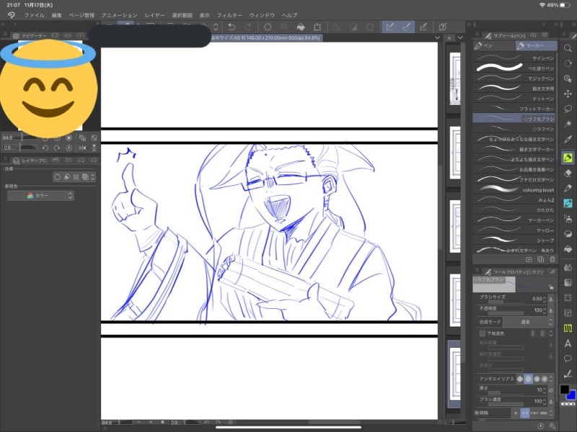Click the delete sub tool trash icon

click(552, 259)
